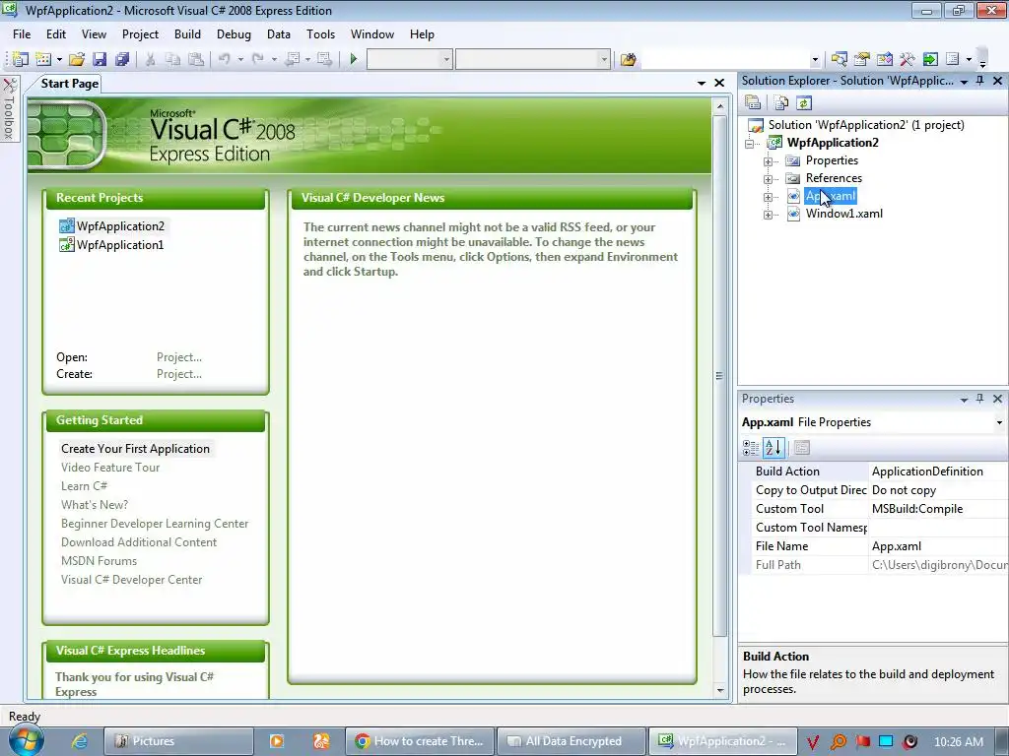Expand the Properties node in Solution Explorer
1009x756 pixels.
point(768,161)
